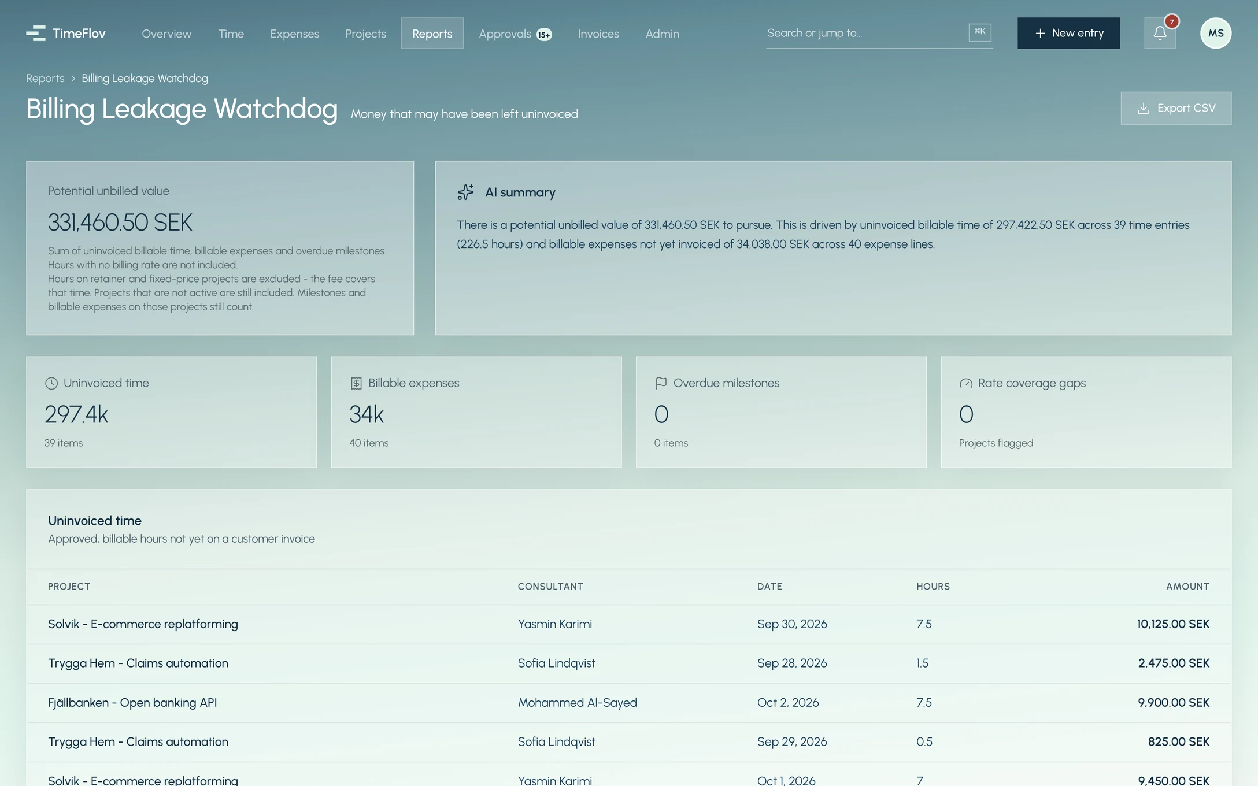Click the 15+ badge next to Approvals

(x=544, y=35)
